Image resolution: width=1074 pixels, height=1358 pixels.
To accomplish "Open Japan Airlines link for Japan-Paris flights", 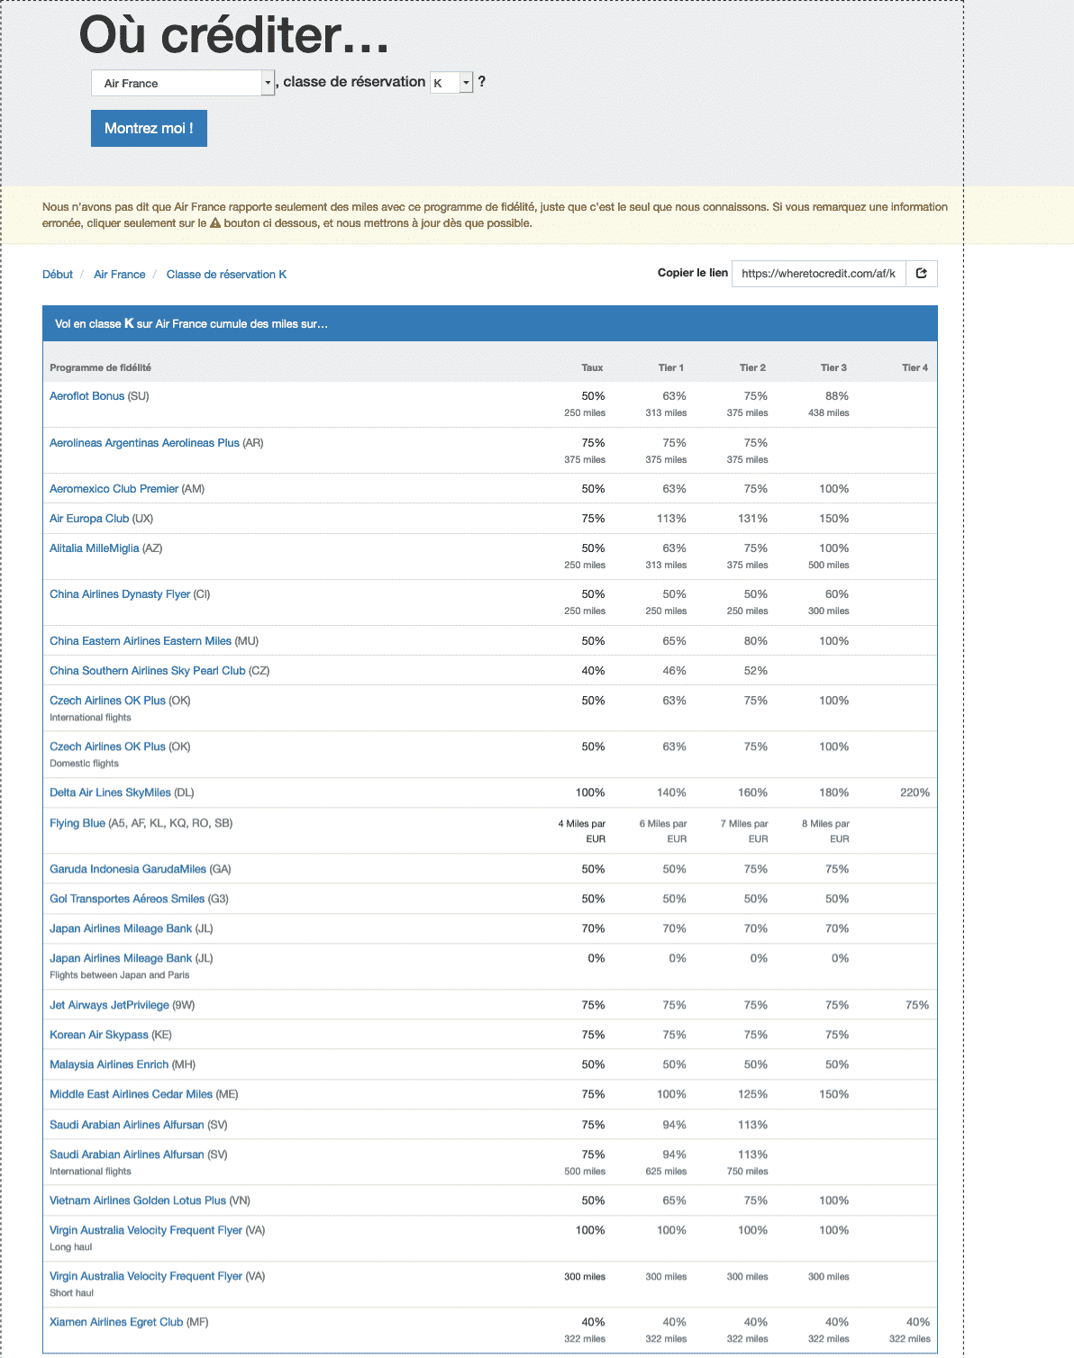I will click(x=121, y=958).
